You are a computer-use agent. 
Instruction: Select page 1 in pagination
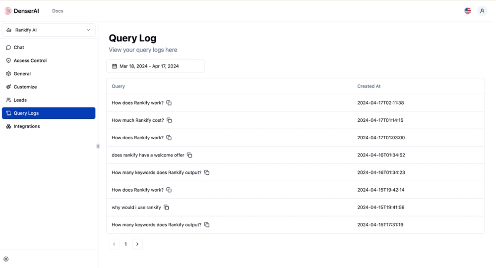(125, 244)
